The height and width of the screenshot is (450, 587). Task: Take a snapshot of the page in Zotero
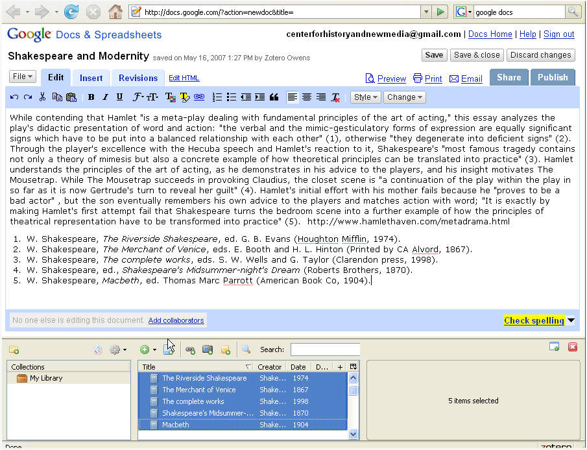tap(208, 349)
